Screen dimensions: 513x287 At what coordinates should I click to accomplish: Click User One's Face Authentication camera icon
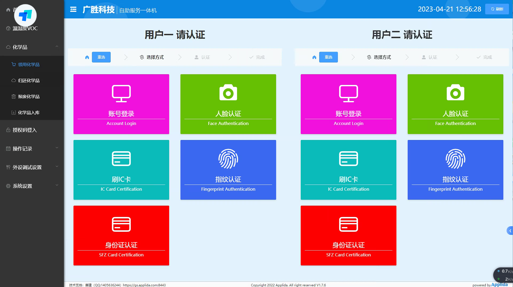point(228,93)
